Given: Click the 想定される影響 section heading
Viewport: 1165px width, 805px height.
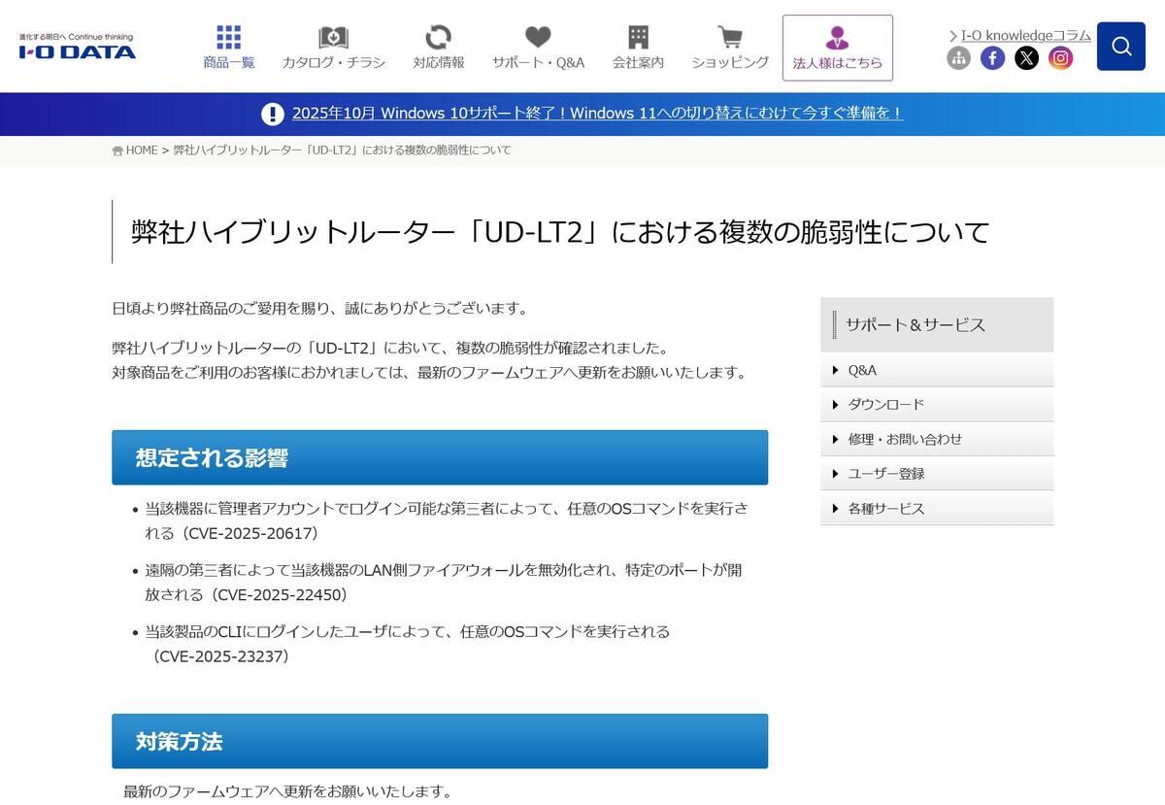Looking at the screenshot, I should click(x=440, y=457).
